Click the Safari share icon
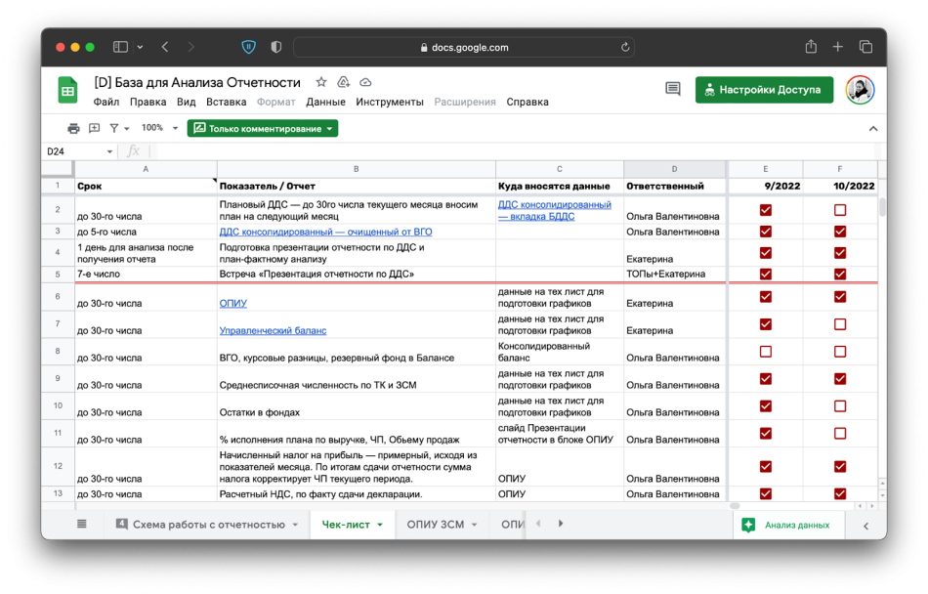The image size is (928, 594). (x=811, y=47)
